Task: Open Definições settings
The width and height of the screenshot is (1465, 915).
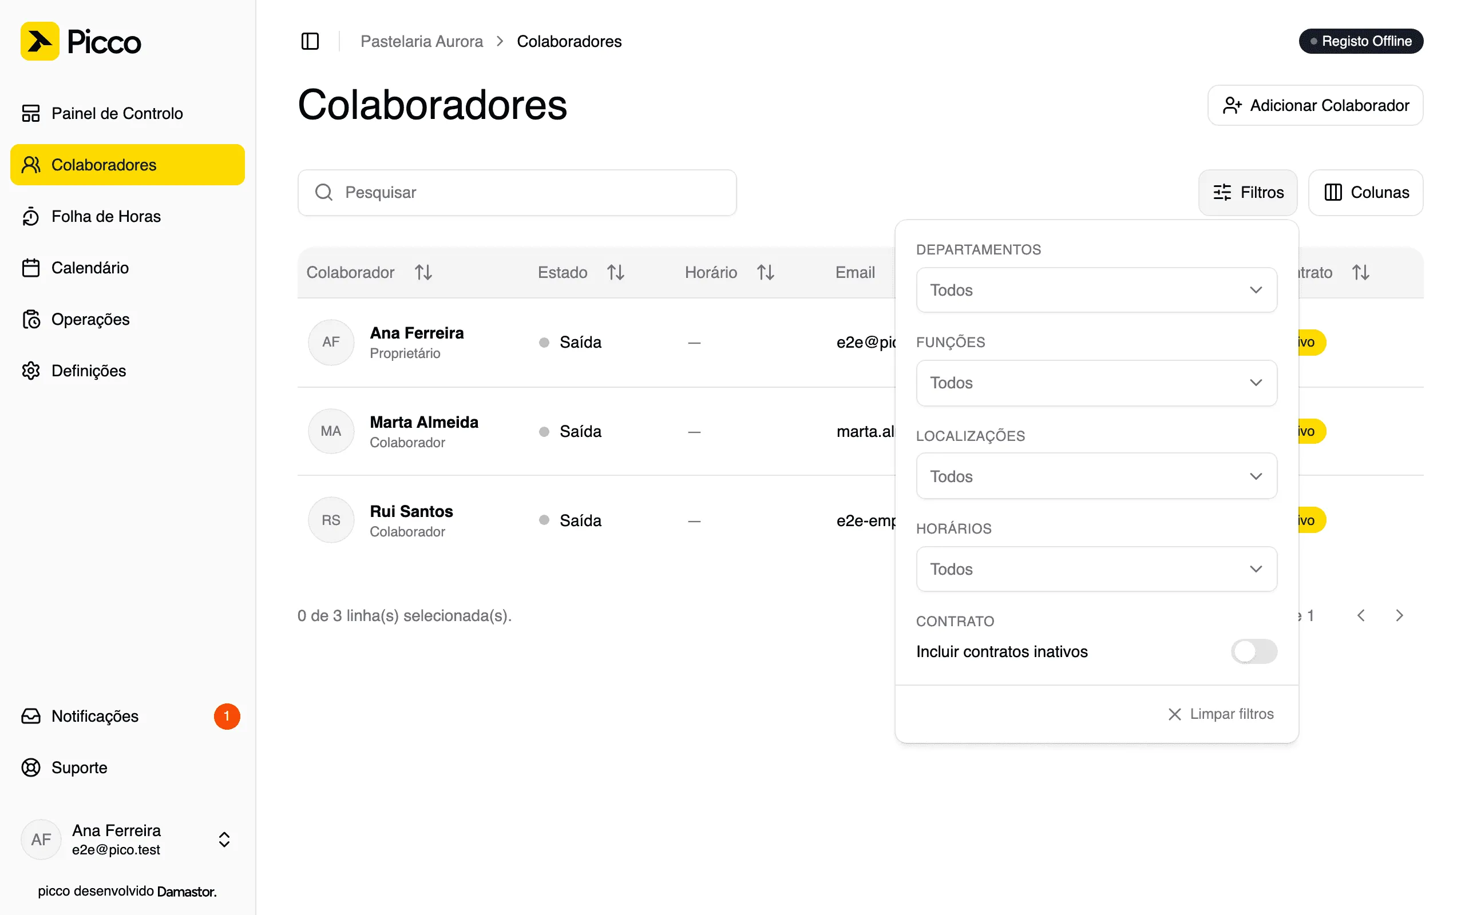Action: [x=127, y=371]
